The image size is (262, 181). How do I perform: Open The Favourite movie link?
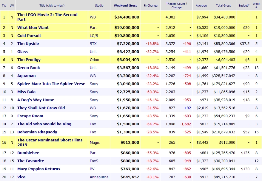click(31, 161)
